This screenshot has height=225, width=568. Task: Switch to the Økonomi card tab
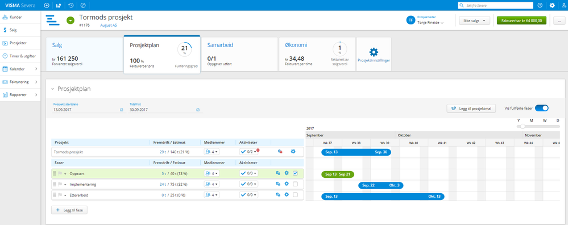(x=317, y=54)
